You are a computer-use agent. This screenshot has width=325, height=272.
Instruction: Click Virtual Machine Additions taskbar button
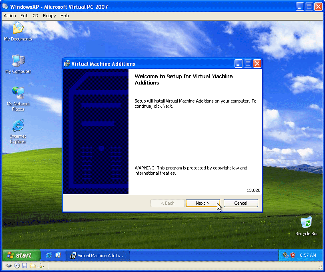(98, 256)
